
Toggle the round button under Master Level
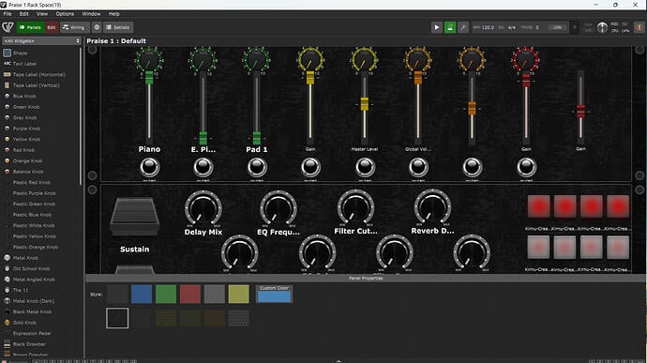(365, 167)
